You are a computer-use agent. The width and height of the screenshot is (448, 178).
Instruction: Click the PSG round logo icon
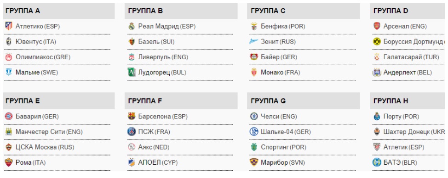132,132
